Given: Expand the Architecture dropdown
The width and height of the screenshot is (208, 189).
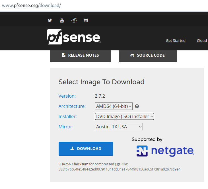Looking at the screenshot, I should [x=114, y=106].
